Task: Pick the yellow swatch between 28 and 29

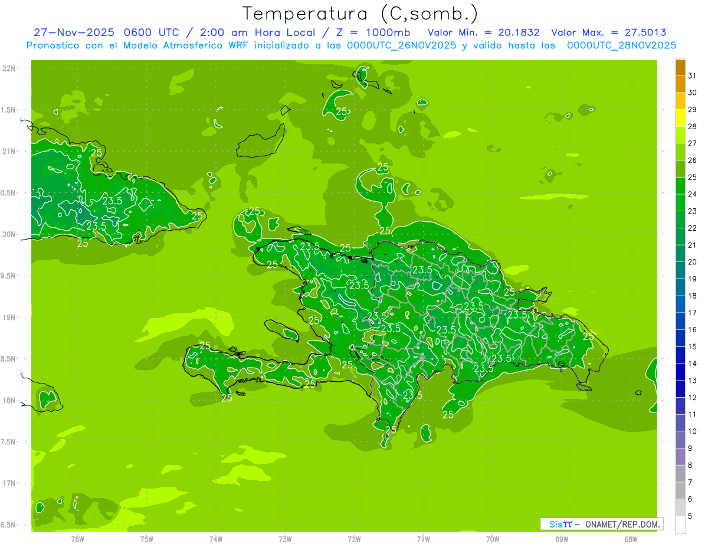Action: pyautogui.click(x=681, y=118)
